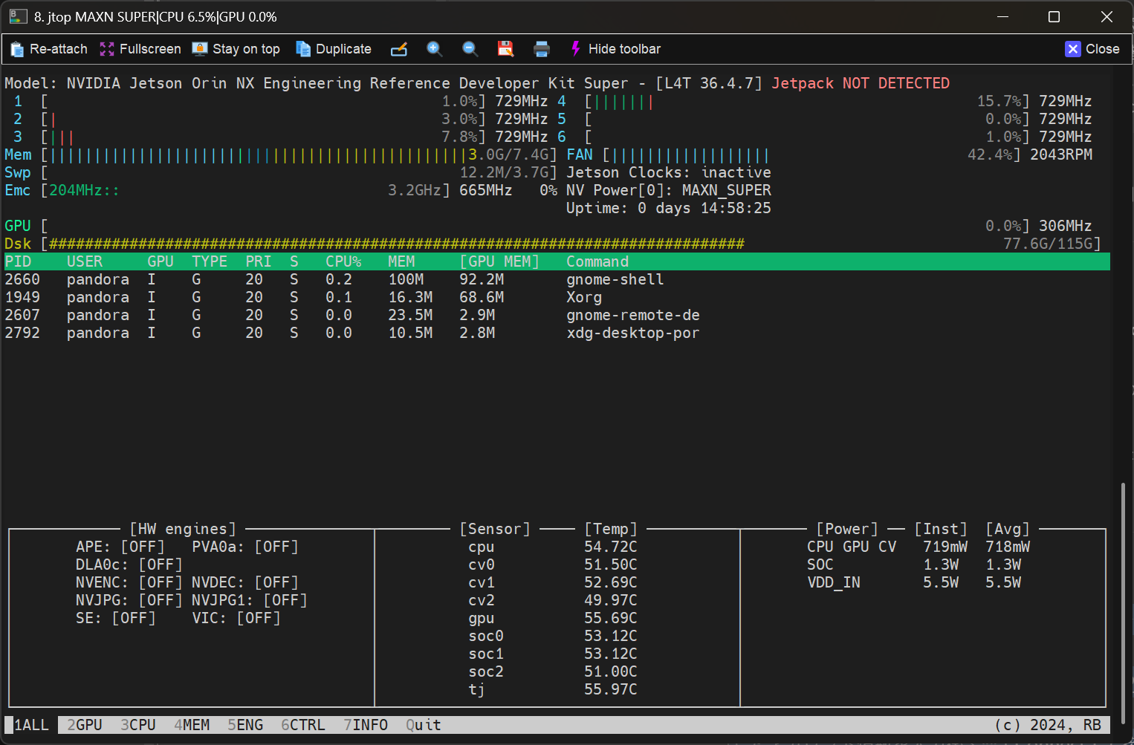
Task: Click the disk usage value "77.6G/115G"
Action: (1048, 244)
